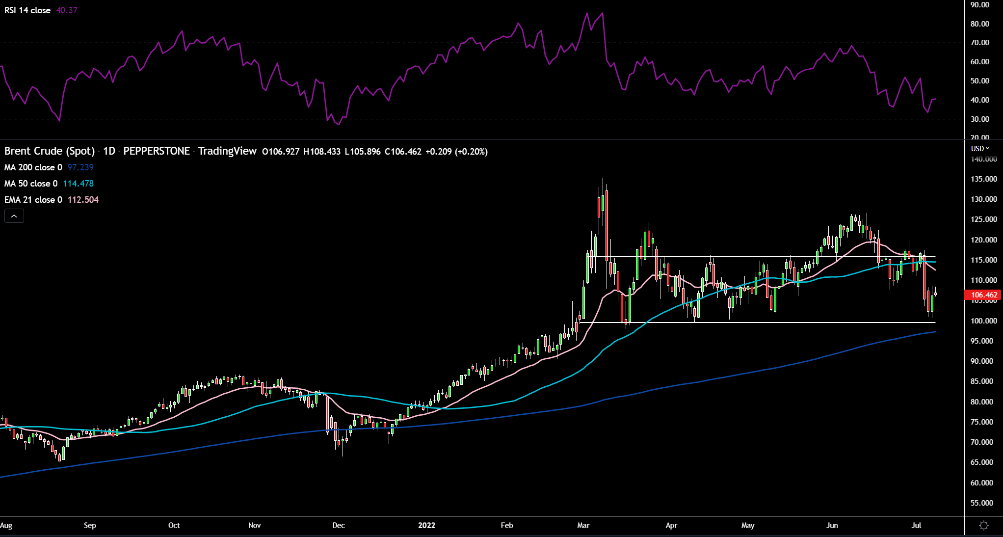The height and width of the screenshot is (537, 1003).
Task: Click the 1D interval in chart title
Action: coord(109,151)
